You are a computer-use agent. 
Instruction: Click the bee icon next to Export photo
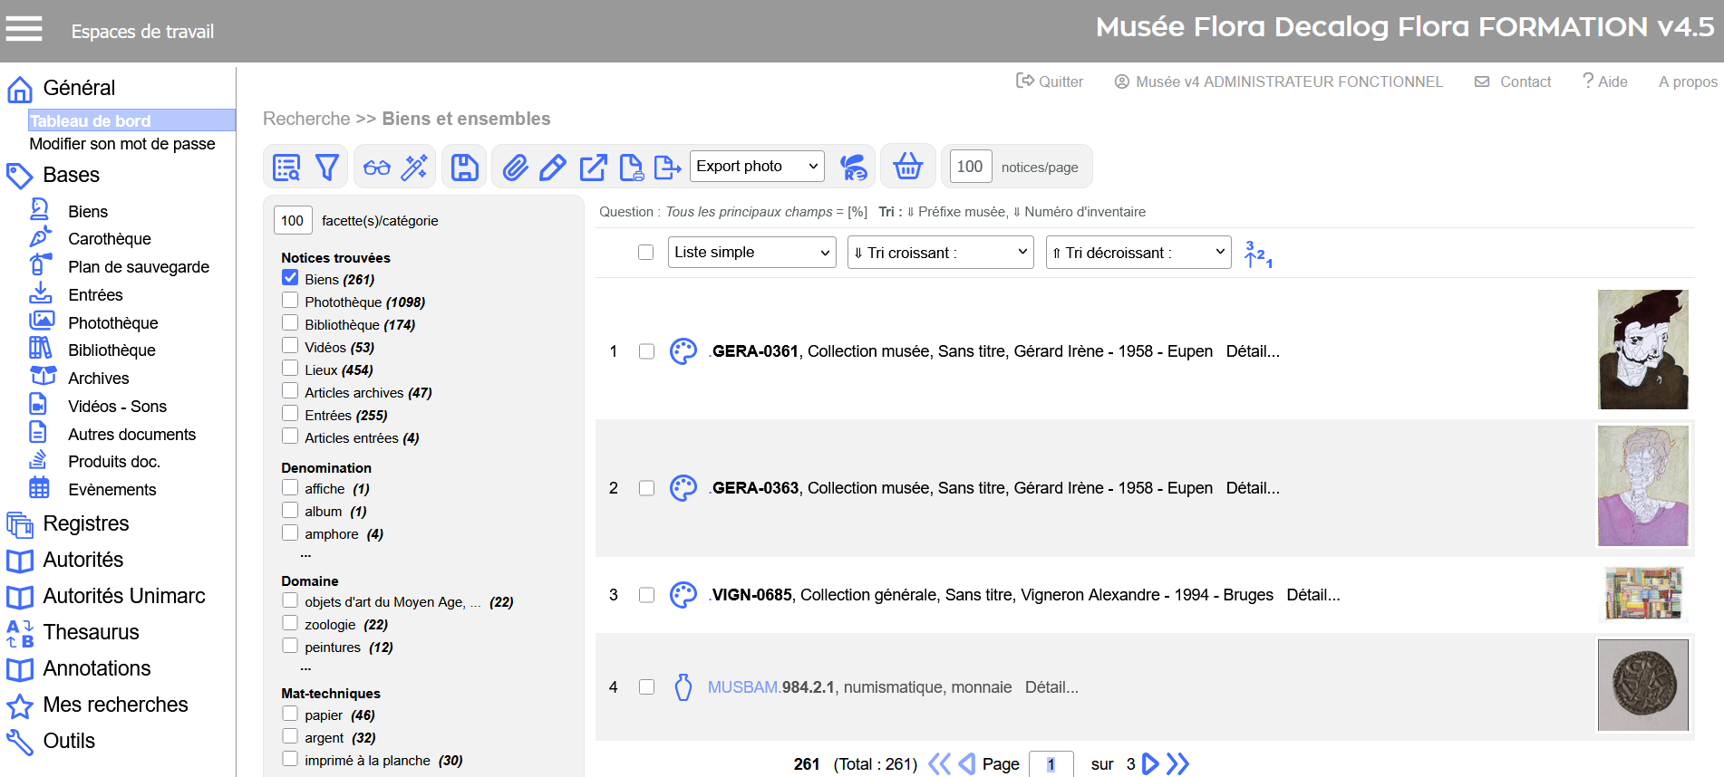click(x=853, y=167)
